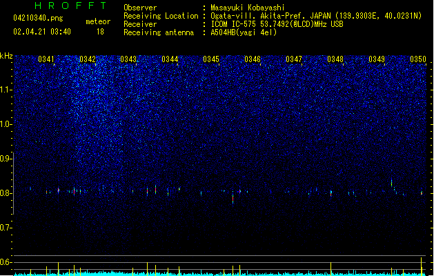Screen dimensions: 434x276
Task: Click the tall yellow amplitude spike near 0350
Action: tap(422, 266)
